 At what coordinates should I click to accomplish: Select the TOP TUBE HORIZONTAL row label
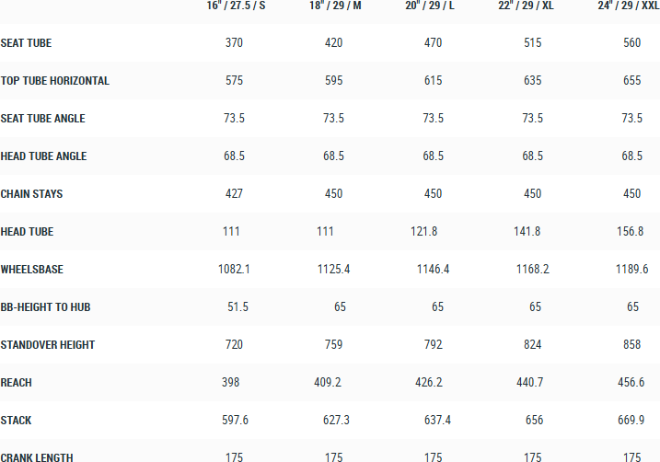(x=55, y=81)
